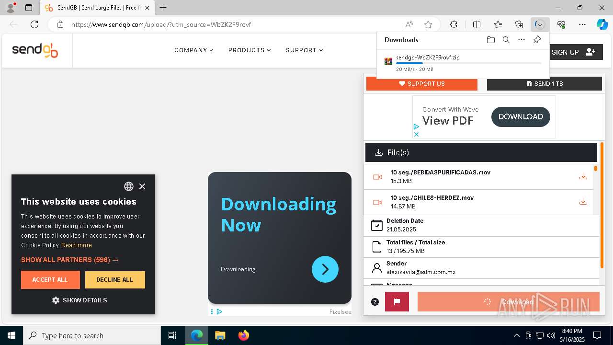
Task: Close the View PDF ad
Action: click(416, 134)
